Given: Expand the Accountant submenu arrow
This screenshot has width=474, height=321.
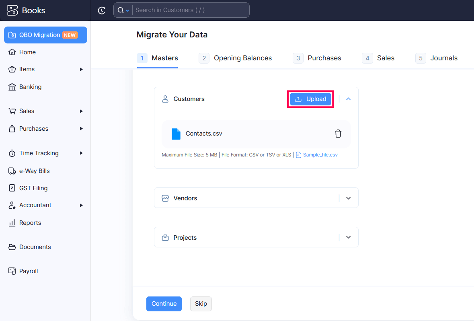Looking at the screenshot, I should pos(81,205).
